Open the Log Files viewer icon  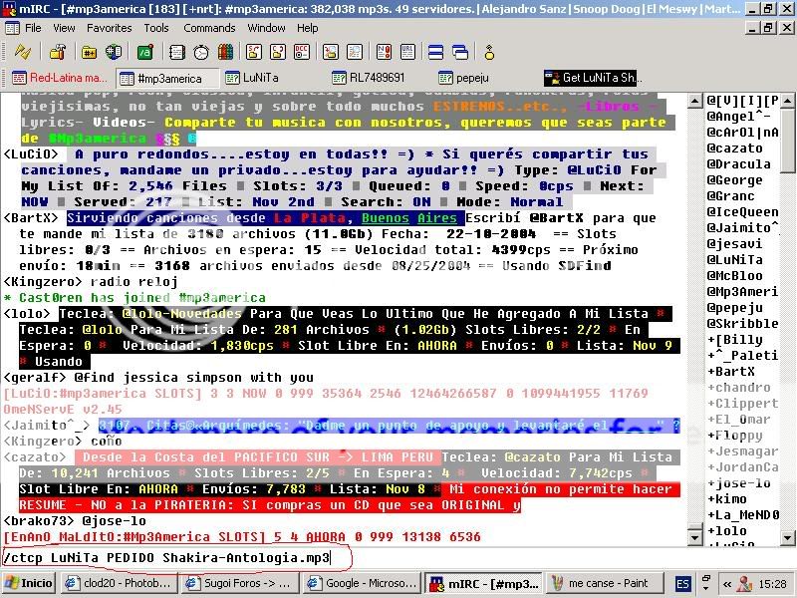(x=355, y=52)
